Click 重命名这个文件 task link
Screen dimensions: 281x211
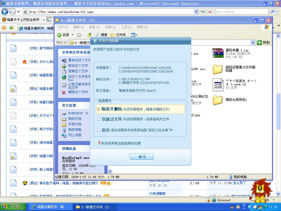[x=79, y=60]
